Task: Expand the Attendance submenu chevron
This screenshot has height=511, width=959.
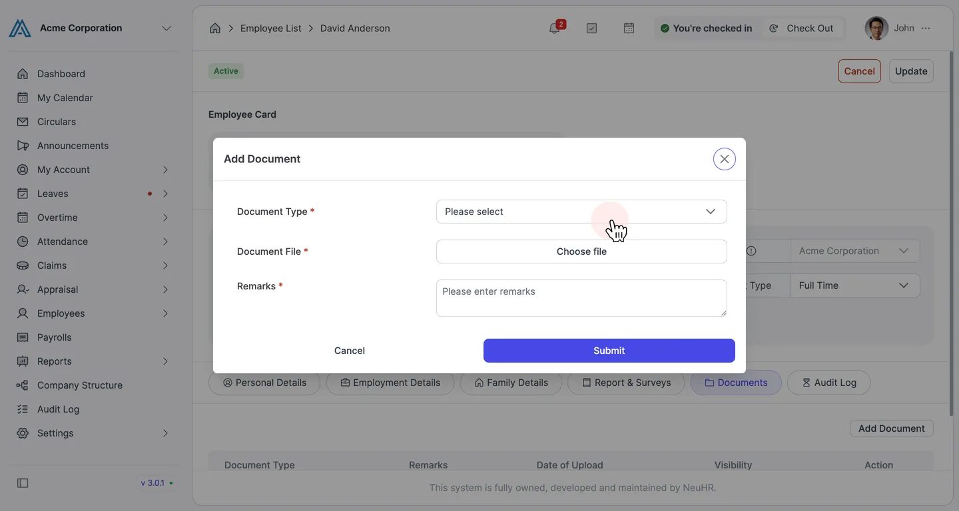Action: pos(165,242)
